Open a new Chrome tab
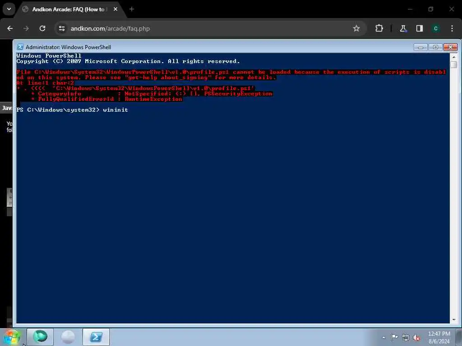462x346 pixels. coord(131,9)
